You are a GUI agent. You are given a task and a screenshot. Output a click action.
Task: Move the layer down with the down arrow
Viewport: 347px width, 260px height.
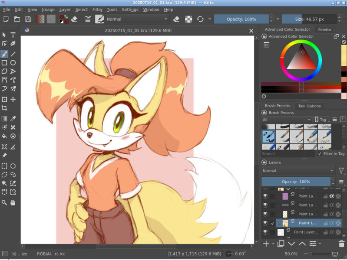[291, 244]
